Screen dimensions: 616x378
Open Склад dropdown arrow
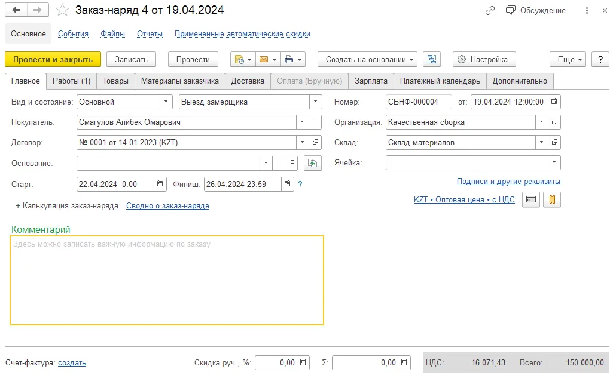coord(541,142)
